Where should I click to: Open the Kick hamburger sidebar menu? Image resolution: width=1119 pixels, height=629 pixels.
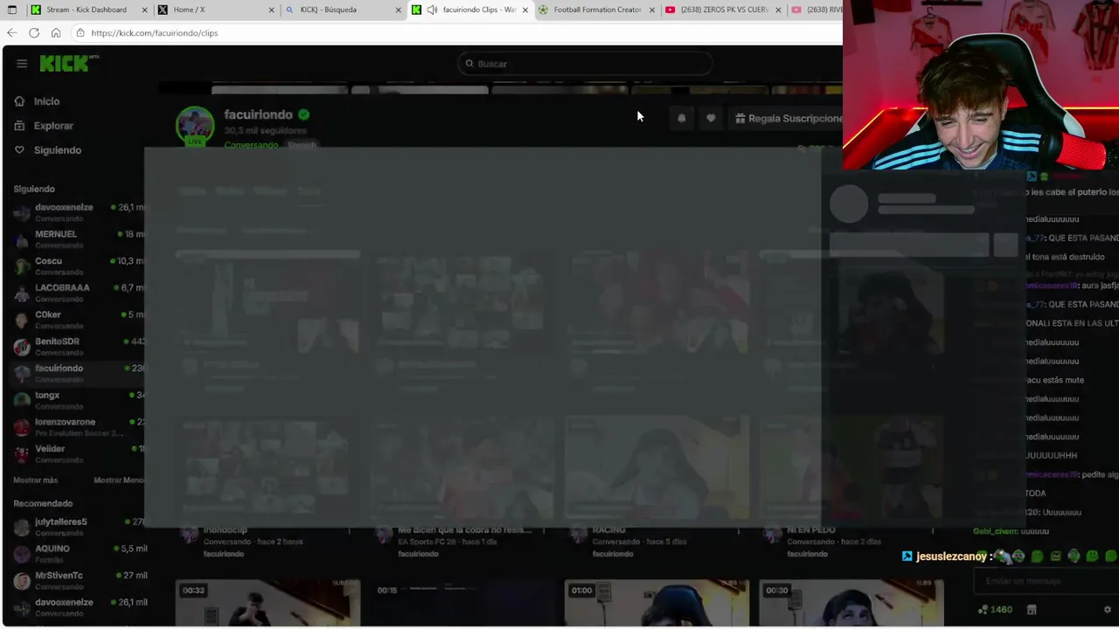[22, 64]
